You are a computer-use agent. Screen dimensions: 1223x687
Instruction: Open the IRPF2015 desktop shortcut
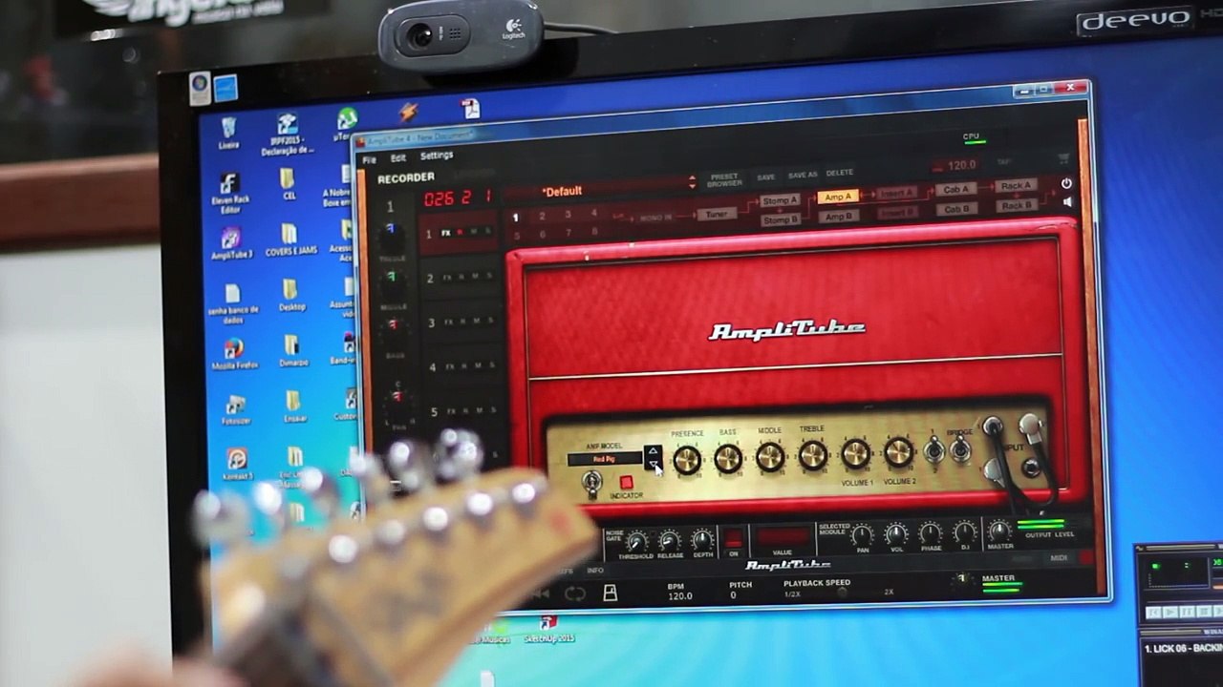coord(287,134)
